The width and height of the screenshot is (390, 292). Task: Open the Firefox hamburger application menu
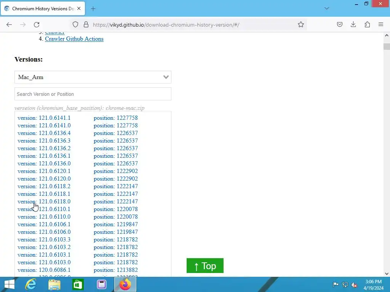[381, 24]
